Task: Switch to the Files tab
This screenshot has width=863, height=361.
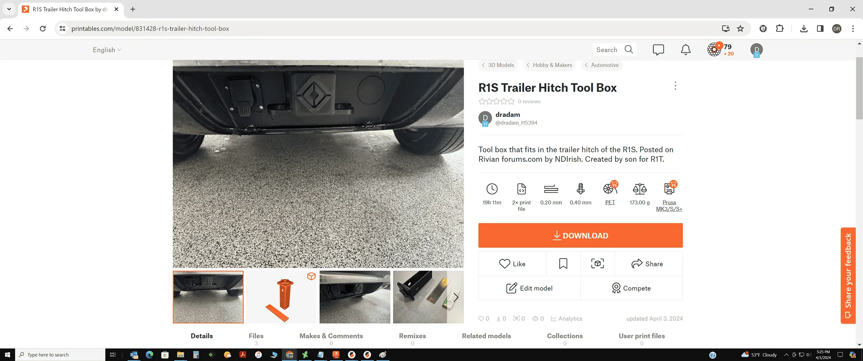Action: click(256, 336)
